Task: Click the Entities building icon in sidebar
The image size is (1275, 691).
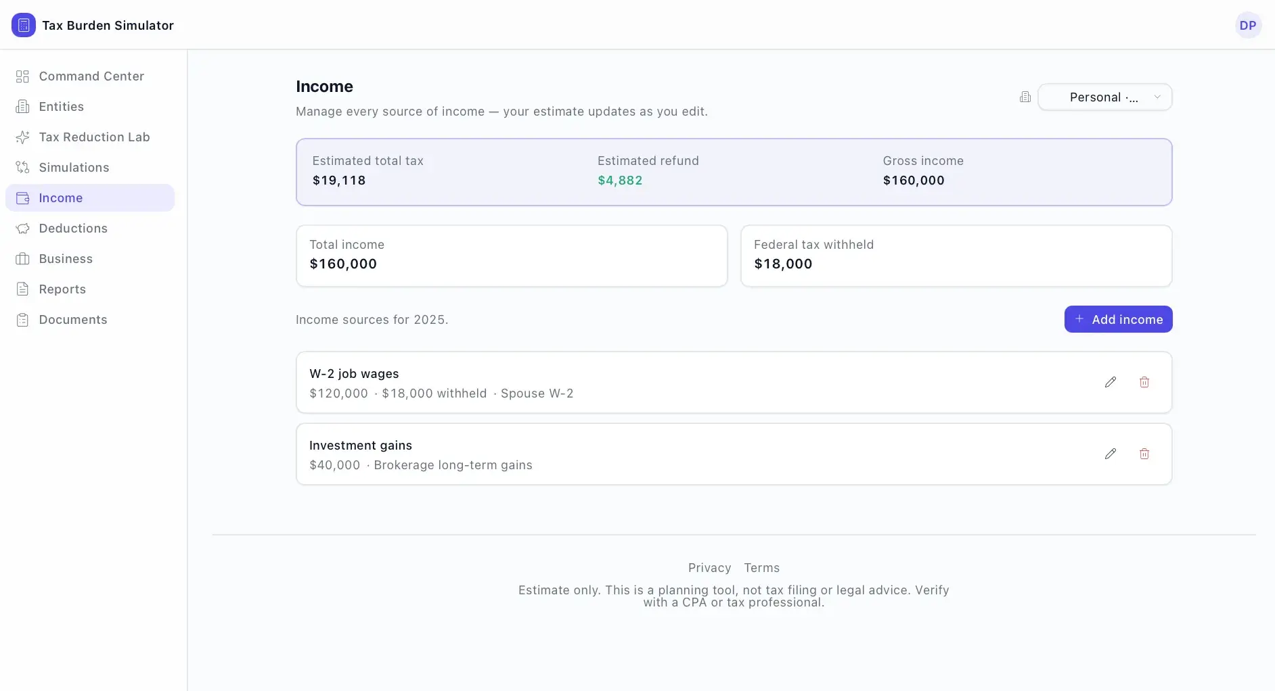Action: click(22, 107)
